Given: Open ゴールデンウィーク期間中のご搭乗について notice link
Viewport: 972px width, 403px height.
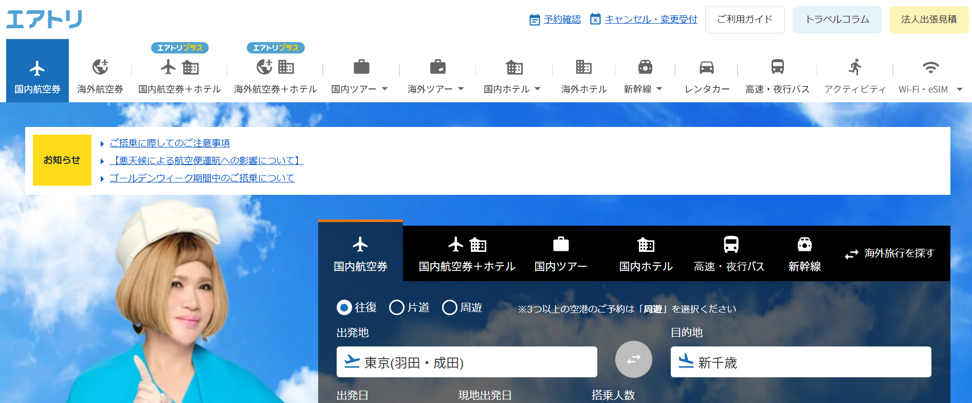Looking at the screenshot, I should tap(201, 178).
